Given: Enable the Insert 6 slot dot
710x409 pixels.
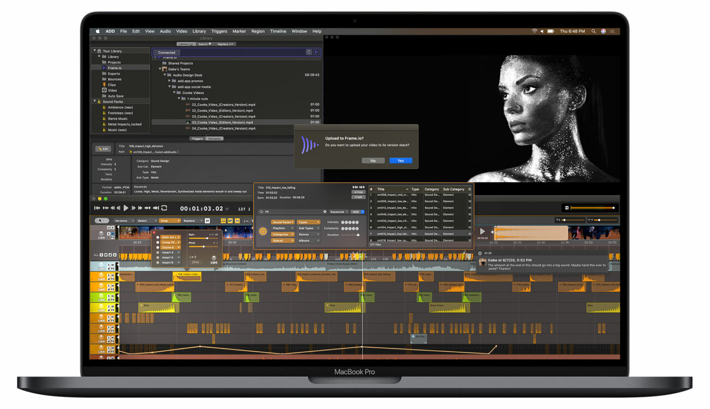Looking at the screenshot, I should [158, 262].
